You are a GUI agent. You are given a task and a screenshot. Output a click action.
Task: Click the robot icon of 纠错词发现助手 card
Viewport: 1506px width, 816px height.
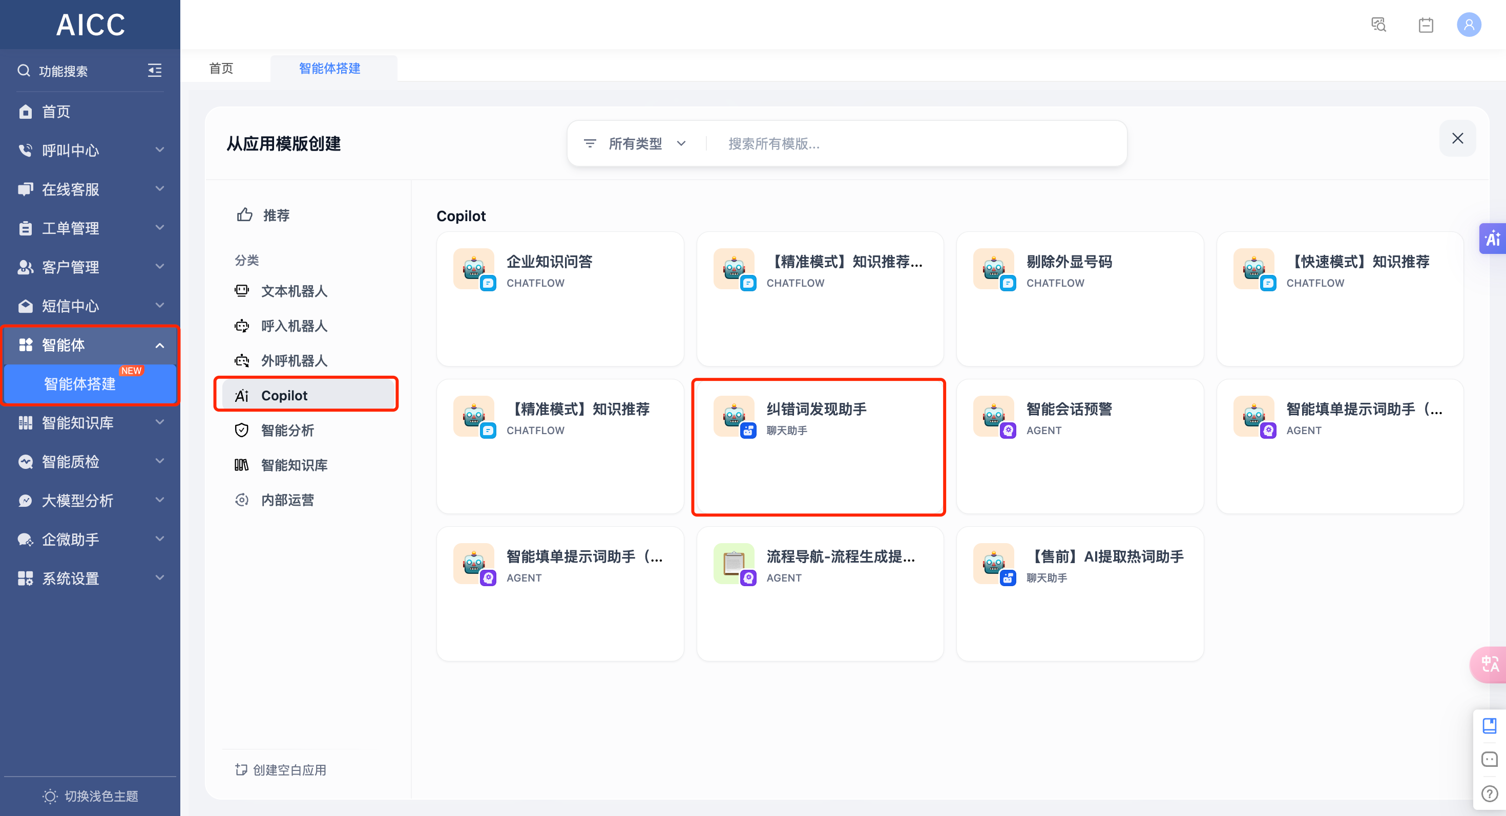[734, 416]
